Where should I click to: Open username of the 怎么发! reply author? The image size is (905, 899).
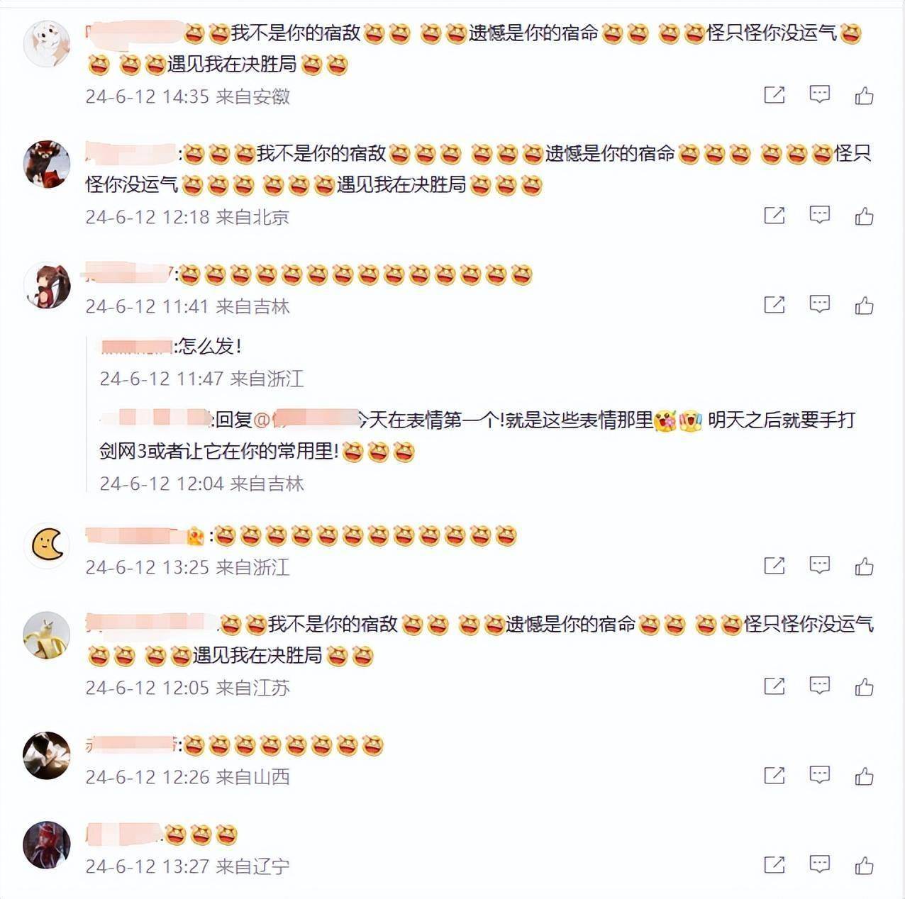(x=136, y=346)
